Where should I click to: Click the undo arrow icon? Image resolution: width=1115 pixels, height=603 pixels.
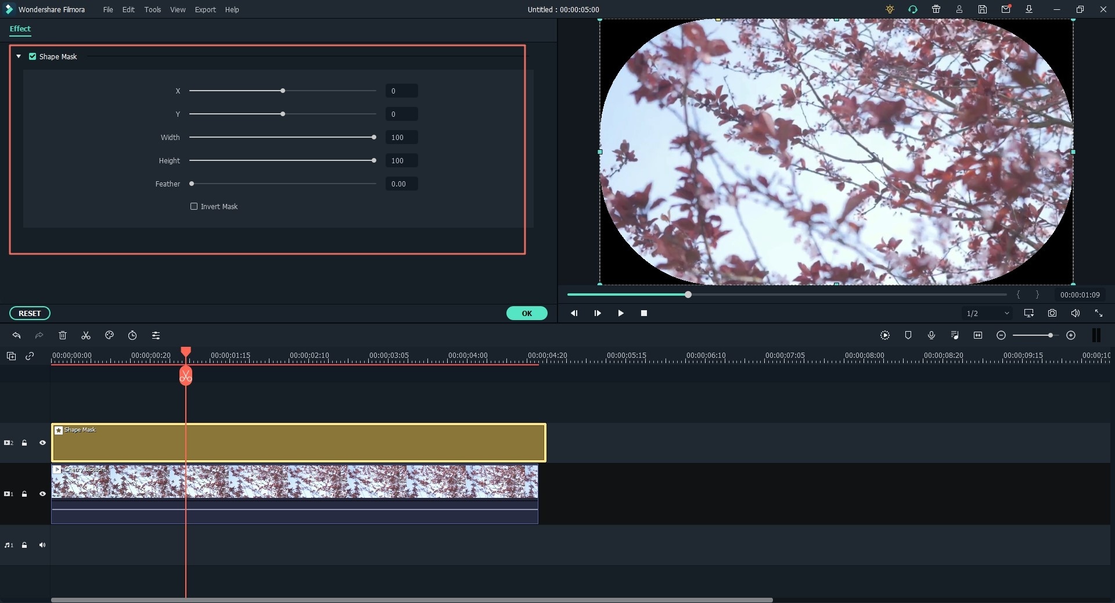16,335
